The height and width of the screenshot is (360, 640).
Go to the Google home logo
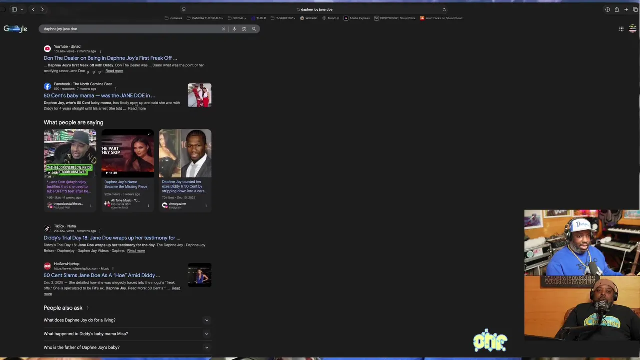(15, 29)
